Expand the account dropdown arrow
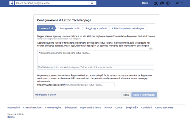The height and width of the screenshot is (127, 190). (182, 3)
